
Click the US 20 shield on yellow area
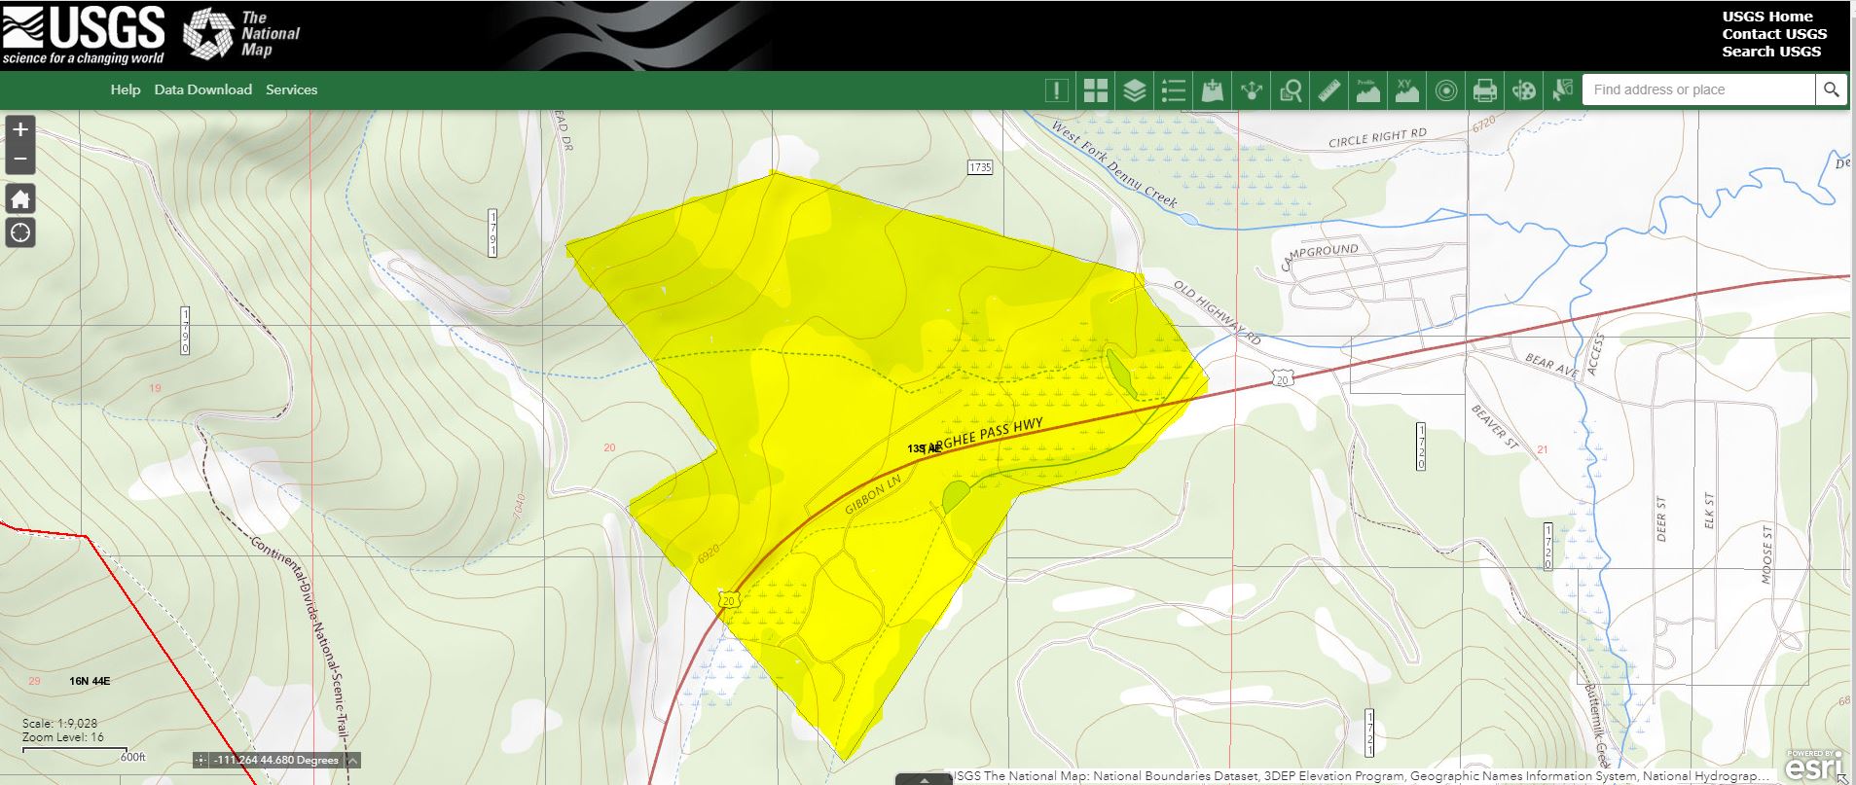(729, 600)
